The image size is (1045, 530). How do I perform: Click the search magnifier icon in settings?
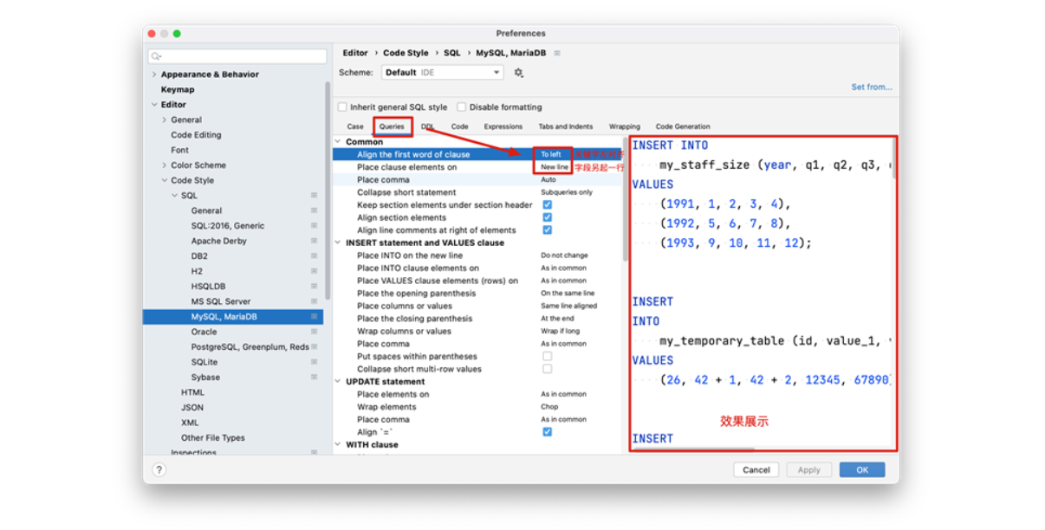(156, 56)
